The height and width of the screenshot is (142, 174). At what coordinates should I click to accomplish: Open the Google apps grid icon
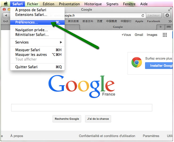pos(165,35)
